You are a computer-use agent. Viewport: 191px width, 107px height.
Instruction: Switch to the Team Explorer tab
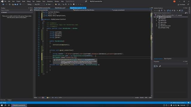point(168,59)
